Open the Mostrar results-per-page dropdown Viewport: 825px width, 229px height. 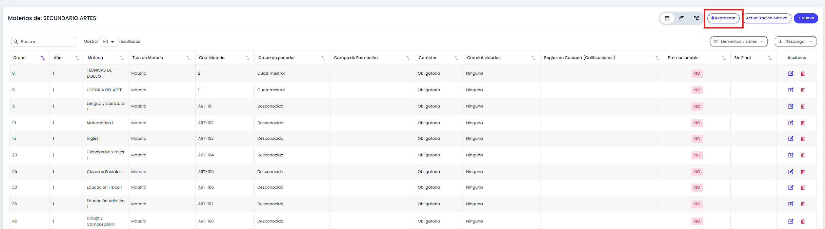[x=109, y=42]
